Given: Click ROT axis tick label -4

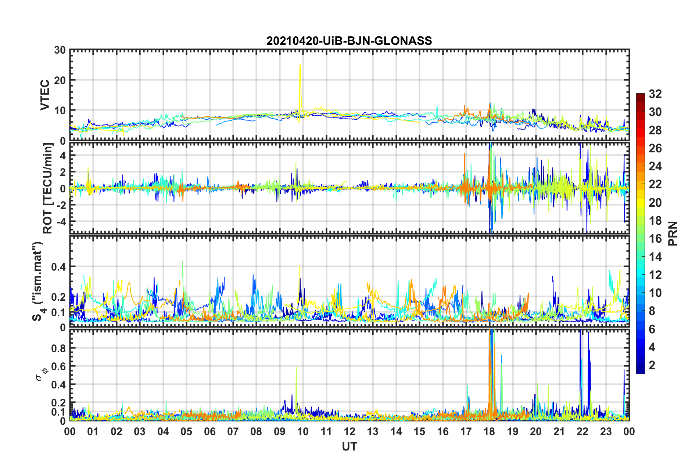Looking at the screenshot, I should click(61, 221).
